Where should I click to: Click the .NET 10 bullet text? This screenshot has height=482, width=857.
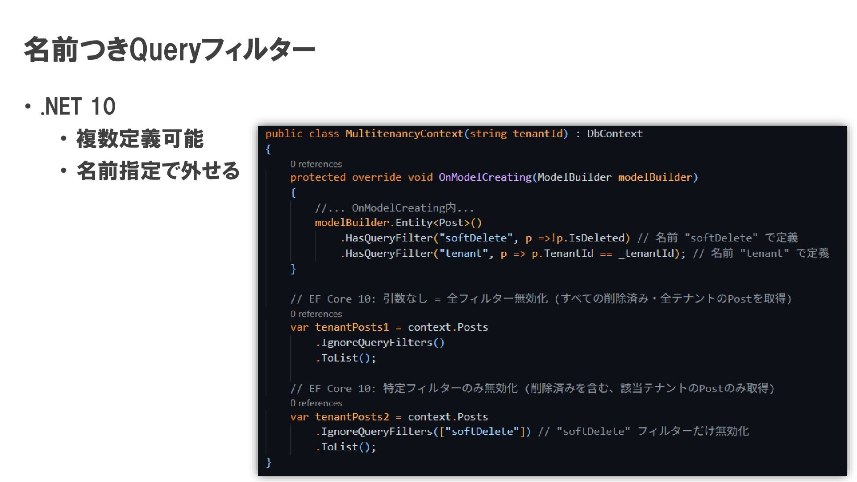(x=78, y=107)
